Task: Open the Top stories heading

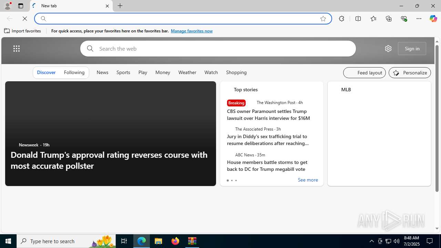Action: point(246,90)
